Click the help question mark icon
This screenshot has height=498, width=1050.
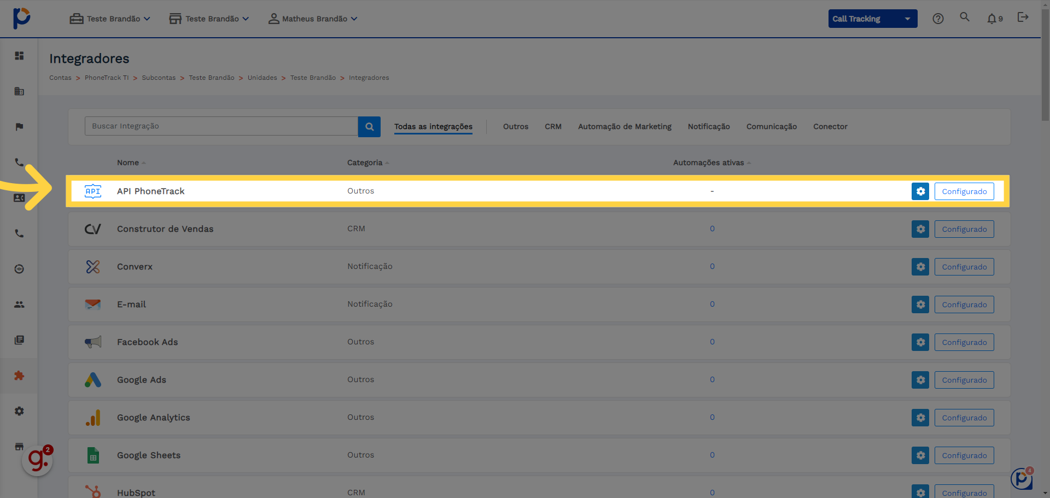click(938, 19)
